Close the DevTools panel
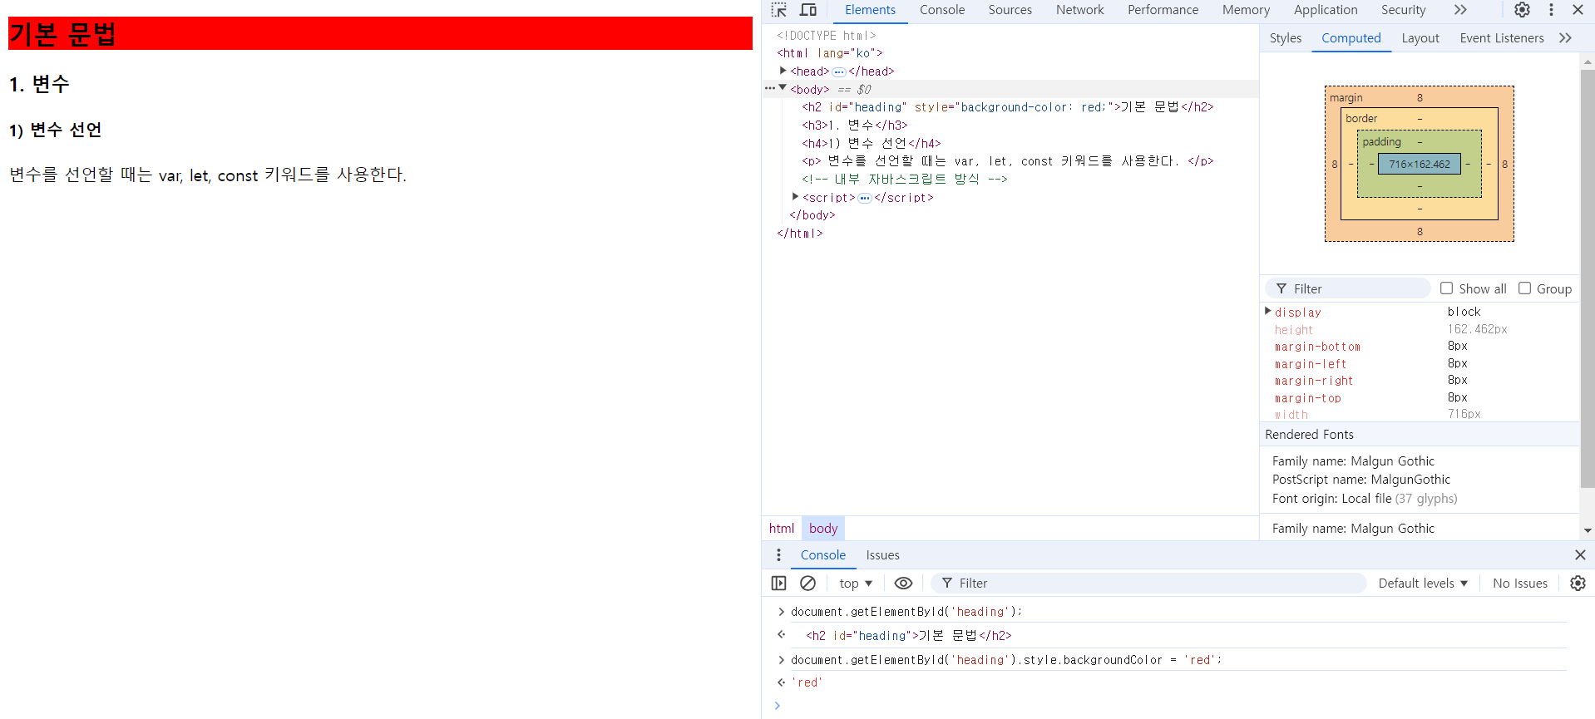This screenshot has width=1595, height=719. click(1578, 10)
